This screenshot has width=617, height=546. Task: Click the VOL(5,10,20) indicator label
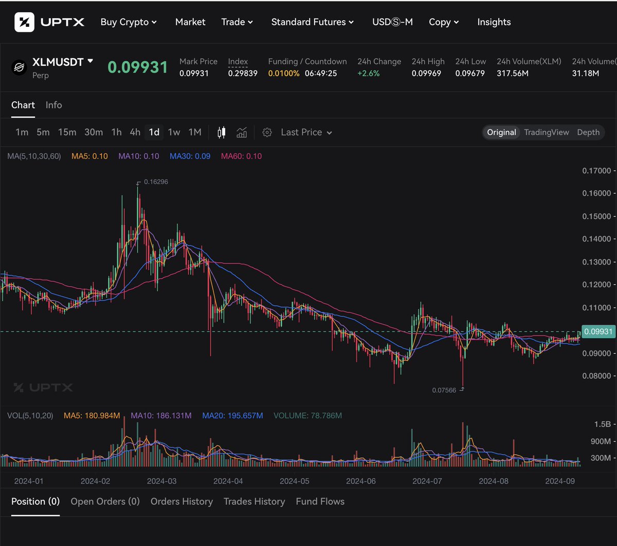click(x=30, y=415)
